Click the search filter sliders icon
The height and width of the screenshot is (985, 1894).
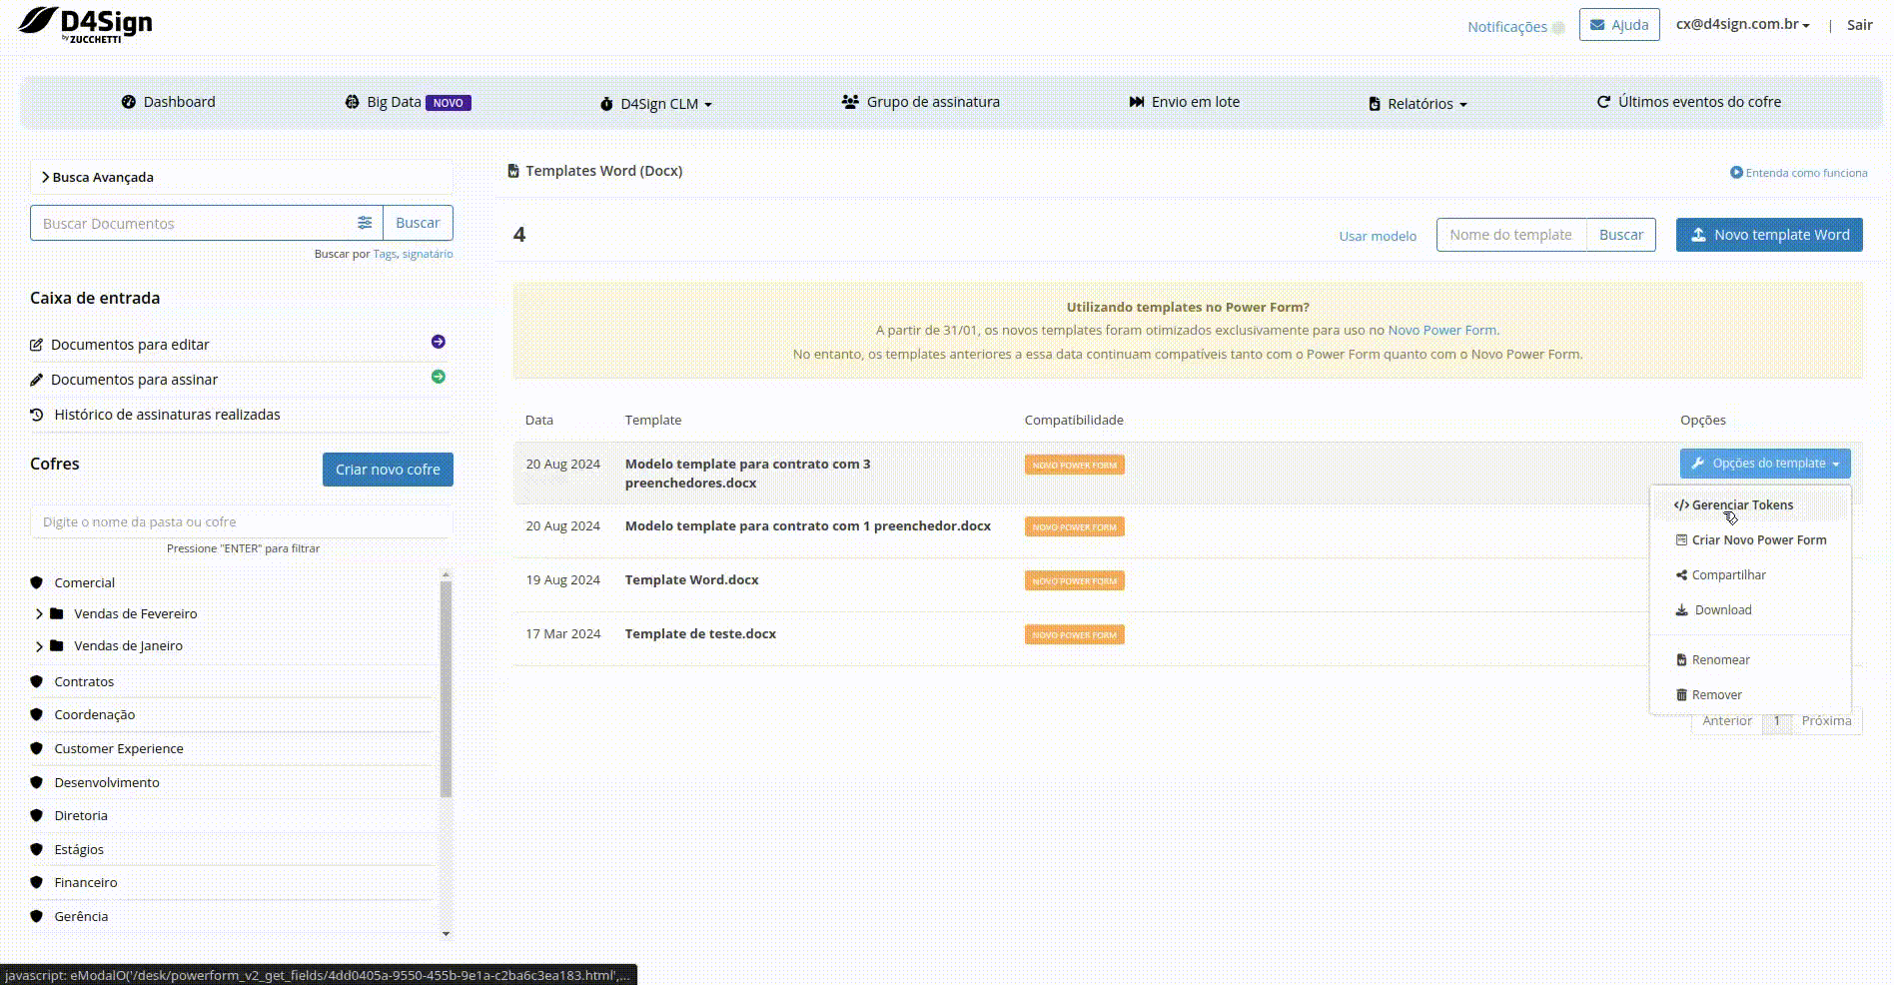[365, 223]
